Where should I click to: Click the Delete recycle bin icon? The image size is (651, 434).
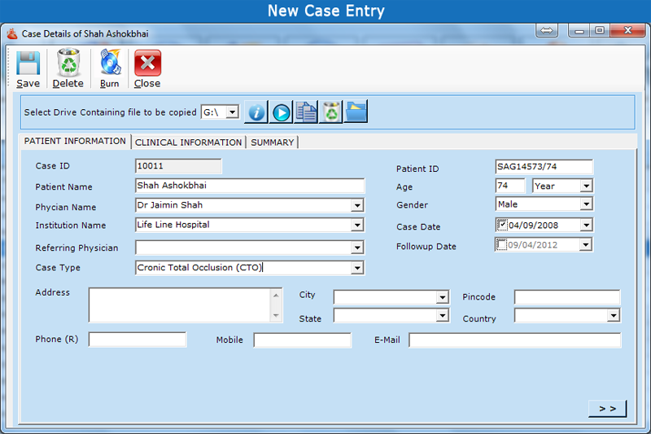(68, 63)
